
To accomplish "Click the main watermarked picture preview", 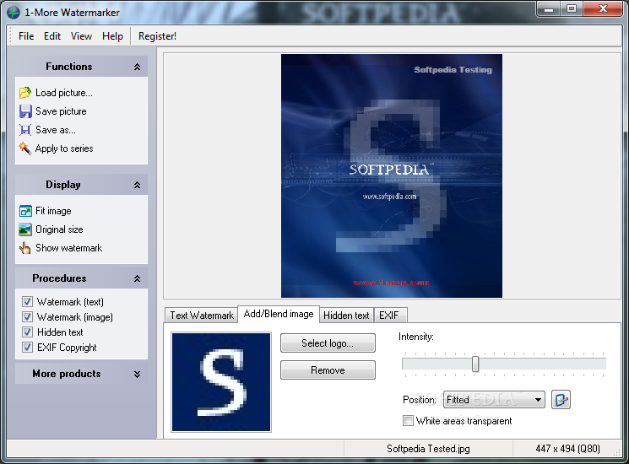I will [x=392, y=176].
